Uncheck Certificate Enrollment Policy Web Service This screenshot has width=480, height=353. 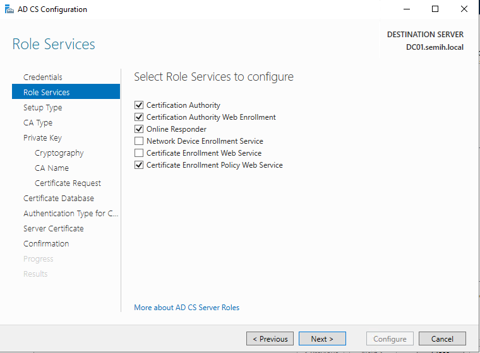pos(139,165)
